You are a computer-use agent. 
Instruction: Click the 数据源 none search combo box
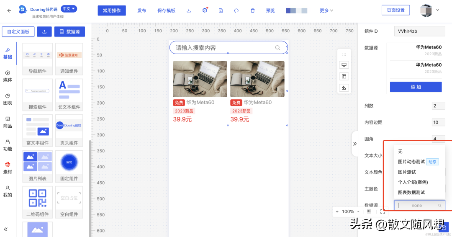point(419,205)
